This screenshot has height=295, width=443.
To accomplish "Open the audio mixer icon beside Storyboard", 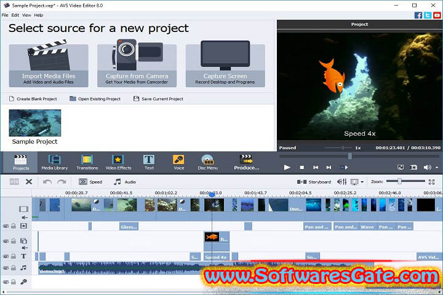I will [x=341, y=182].
